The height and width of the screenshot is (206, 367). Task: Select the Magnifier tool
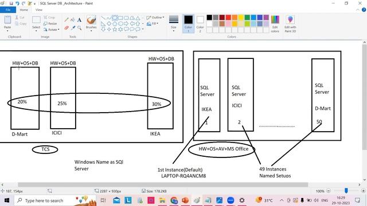(x=79, y=28)
